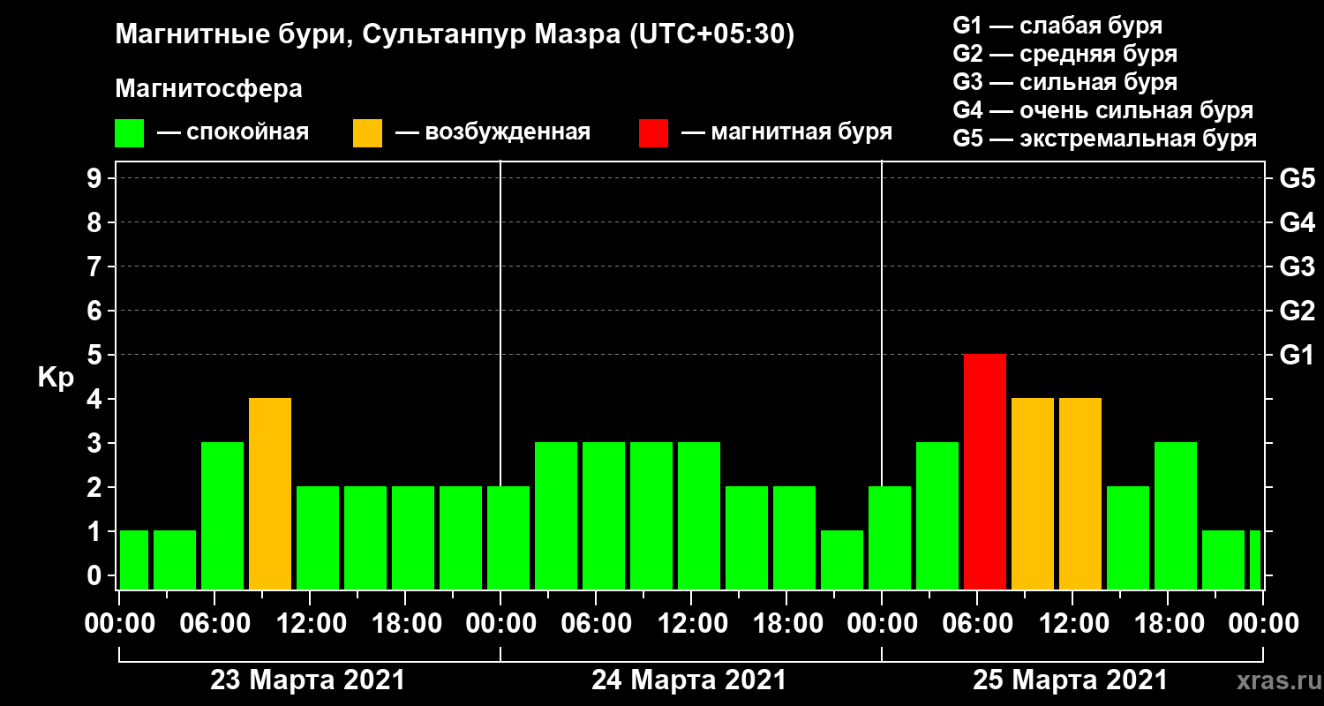
Task: Click the 'G2 — средняя буря' description
Action: coord(1065,53)
